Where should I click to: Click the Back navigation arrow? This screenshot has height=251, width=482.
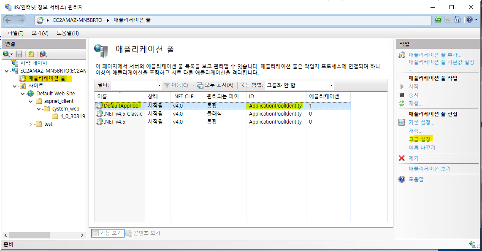8,21
